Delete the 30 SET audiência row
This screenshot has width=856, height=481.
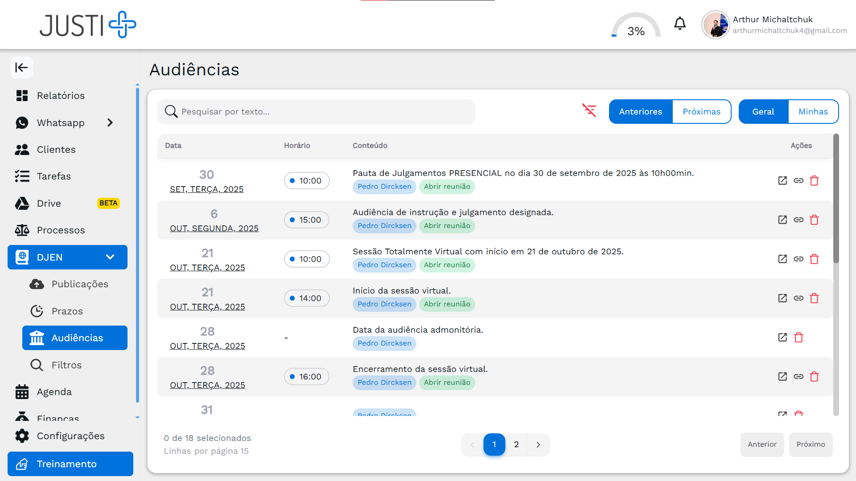[814, 181]
